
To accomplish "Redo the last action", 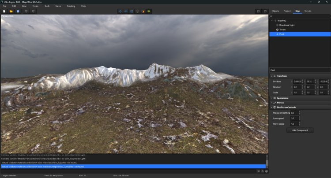I will click(x=33, y=11).
